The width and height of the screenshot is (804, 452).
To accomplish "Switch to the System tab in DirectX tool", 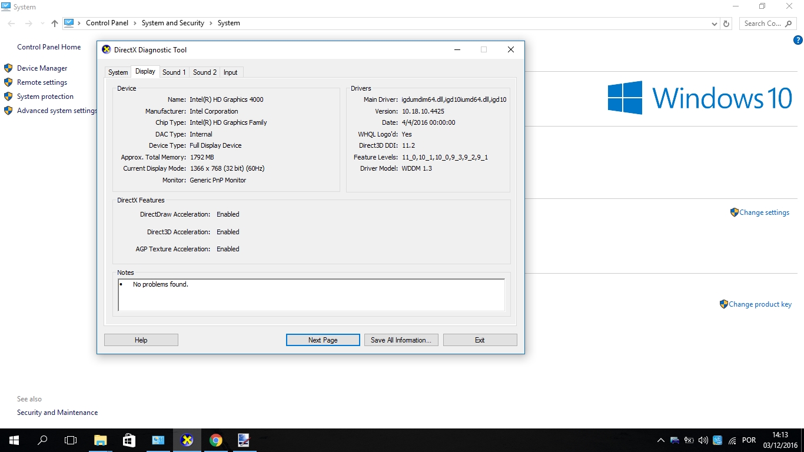I will click(x=118, y=72).
